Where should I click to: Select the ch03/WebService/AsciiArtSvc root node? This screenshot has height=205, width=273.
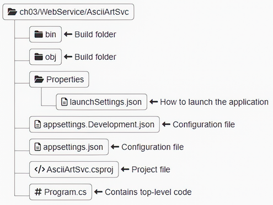(x=68, y=12)
